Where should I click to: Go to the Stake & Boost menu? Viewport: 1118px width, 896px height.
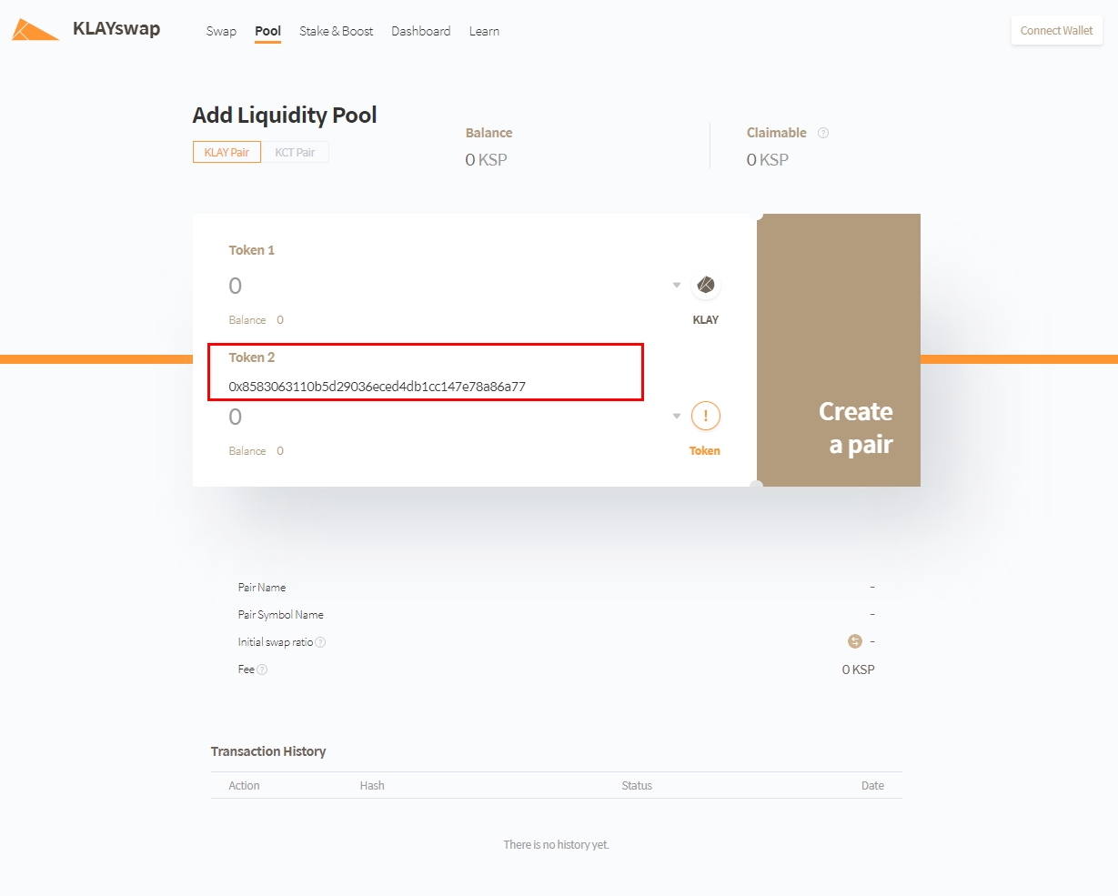pos(336,31)
